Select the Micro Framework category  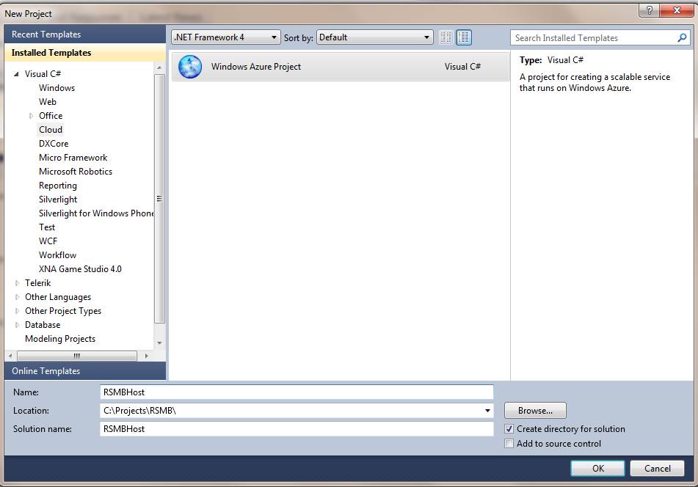[73, 158]
